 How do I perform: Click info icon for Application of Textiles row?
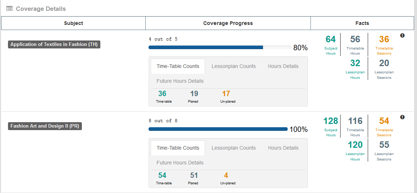[x=403, y=35]
